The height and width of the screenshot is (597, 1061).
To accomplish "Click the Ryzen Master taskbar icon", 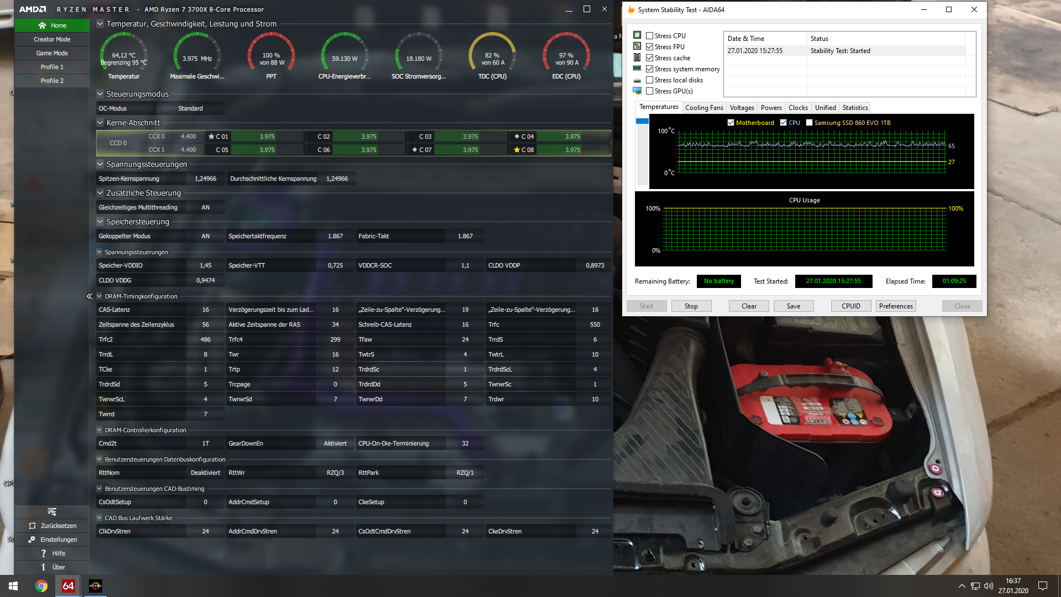I will pos(95,586).
